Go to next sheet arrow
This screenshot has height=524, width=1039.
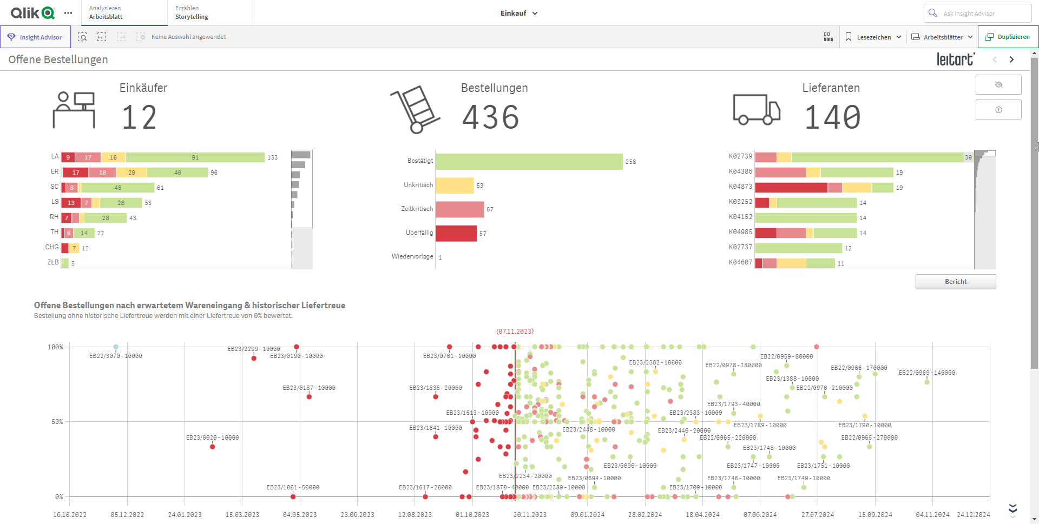[x=1011, y=59]
